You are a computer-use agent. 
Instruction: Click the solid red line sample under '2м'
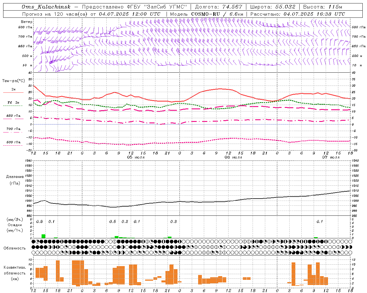coord(13,93)
